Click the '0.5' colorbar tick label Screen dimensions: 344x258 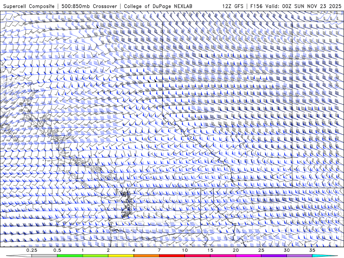click(57, 250)
